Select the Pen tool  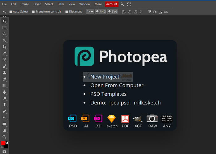pyautogui.click(x=4, y=111)
